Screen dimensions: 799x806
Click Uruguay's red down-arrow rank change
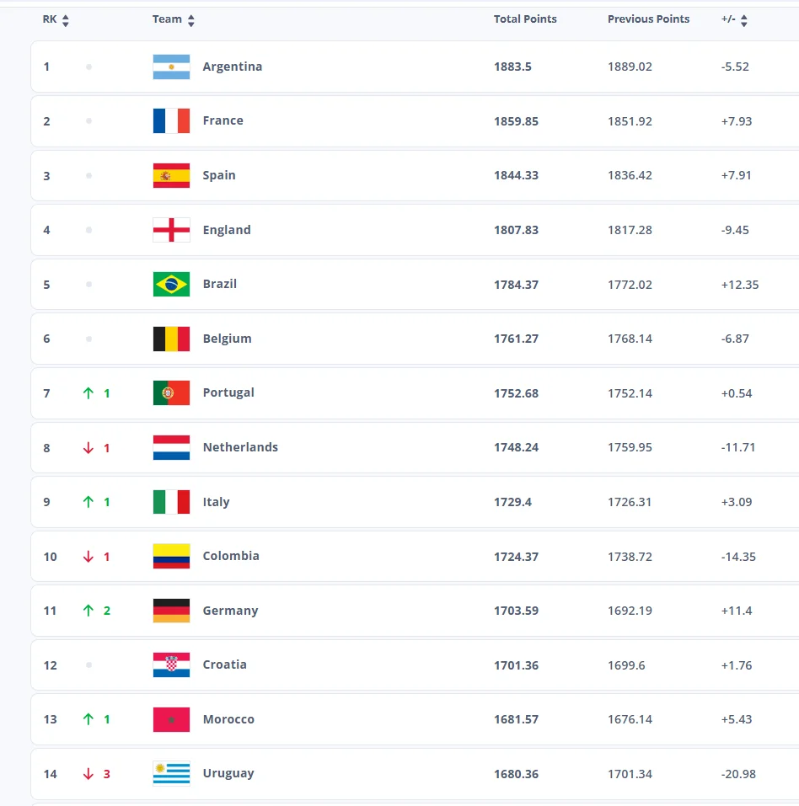click(88, 774)
